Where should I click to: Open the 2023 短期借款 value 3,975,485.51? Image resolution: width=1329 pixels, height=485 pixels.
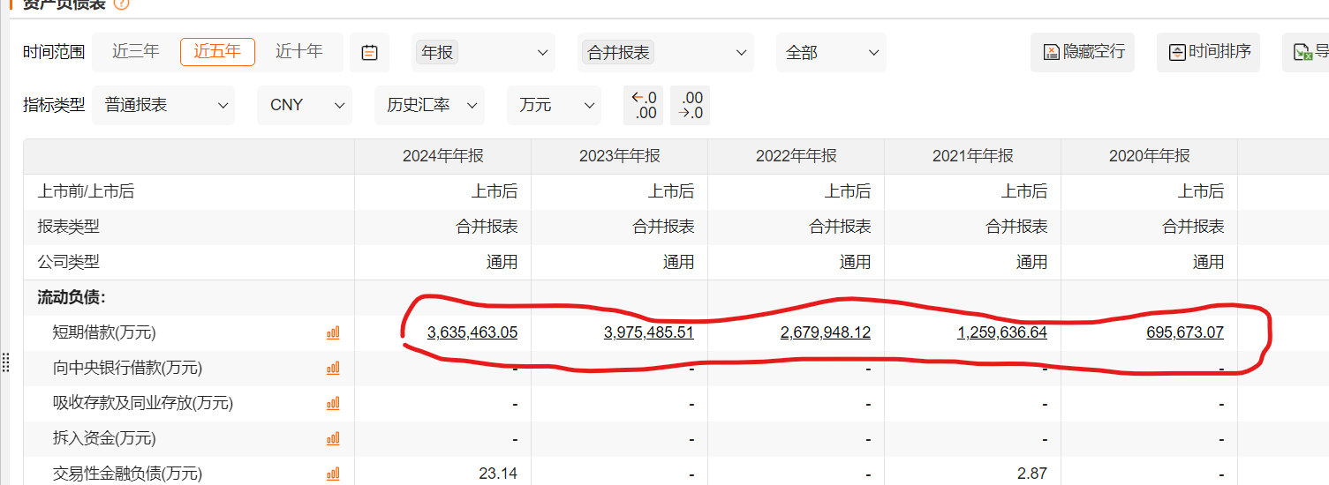(649, 333)
